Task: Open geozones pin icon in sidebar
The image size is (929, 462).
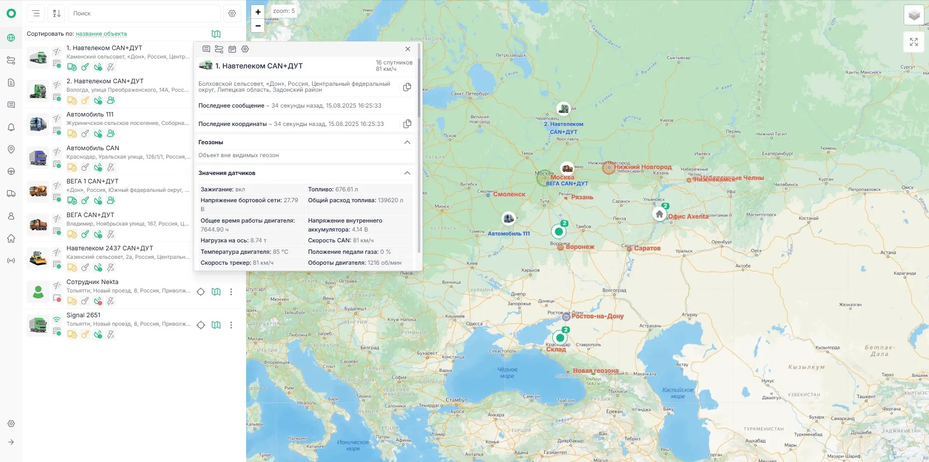Action: click(x=11, y=150)
